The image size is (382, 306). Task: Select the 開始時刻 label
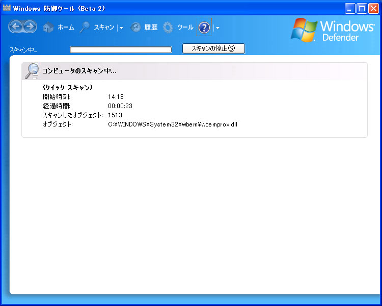(x=56, y=96)
